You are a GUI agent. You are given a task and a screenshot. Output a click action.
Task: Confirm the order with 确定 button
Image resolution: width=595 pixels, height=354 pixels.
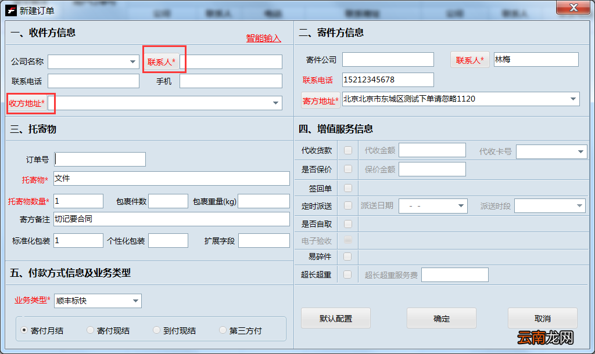click(442, 319)
